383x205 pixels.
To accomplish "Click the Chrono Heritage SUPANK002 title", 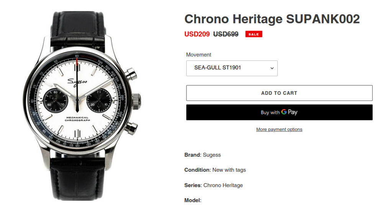I will pyautogui.click(x=272, y=19).
